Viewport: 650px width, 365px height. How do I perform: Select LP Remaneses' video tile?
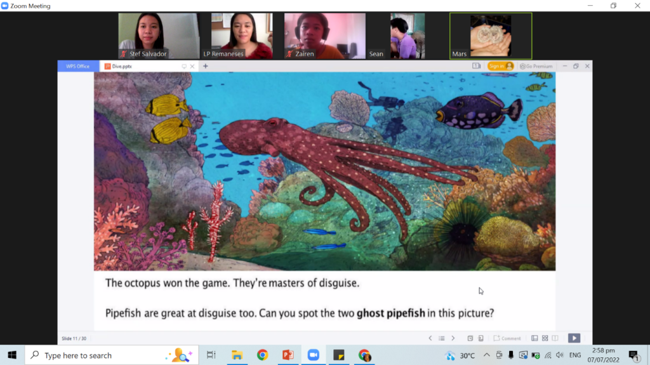tap(242, 36)
